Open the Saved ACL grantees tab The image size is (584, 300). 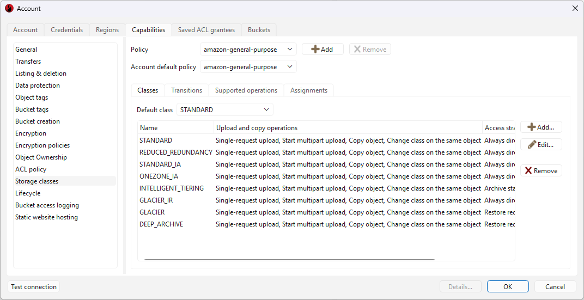click(x=206, y=30)
